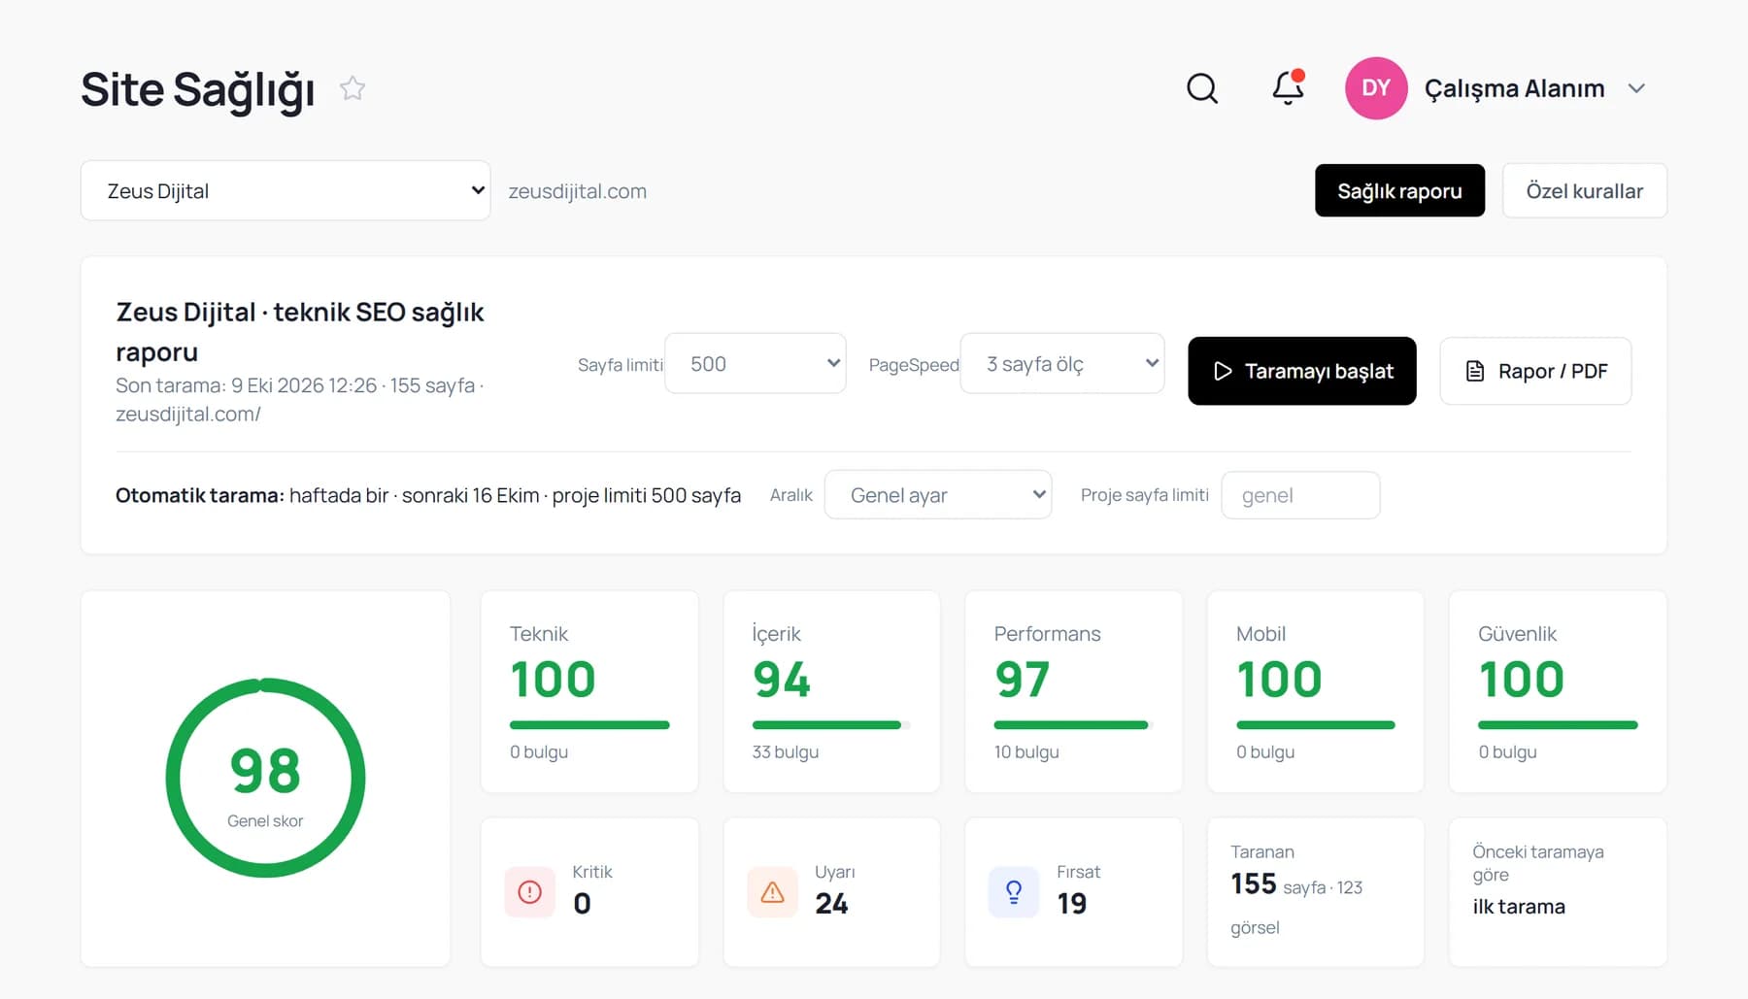Open the PageSpeed 3 sayfa ölç dropdown
Image resolution: width=1748 pixels, height=999 pixels.
(x=1062, y=363)
